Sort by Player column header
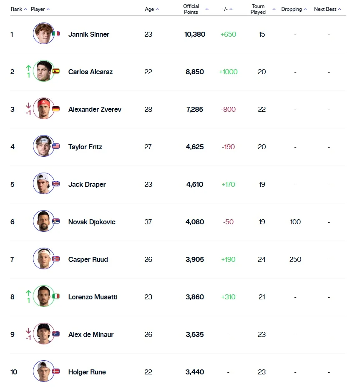This screenshot has width=352, height=389. 40,9
